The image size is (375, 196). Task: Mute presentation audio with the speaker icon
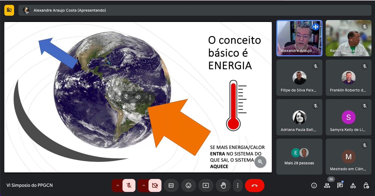[138, 97]
